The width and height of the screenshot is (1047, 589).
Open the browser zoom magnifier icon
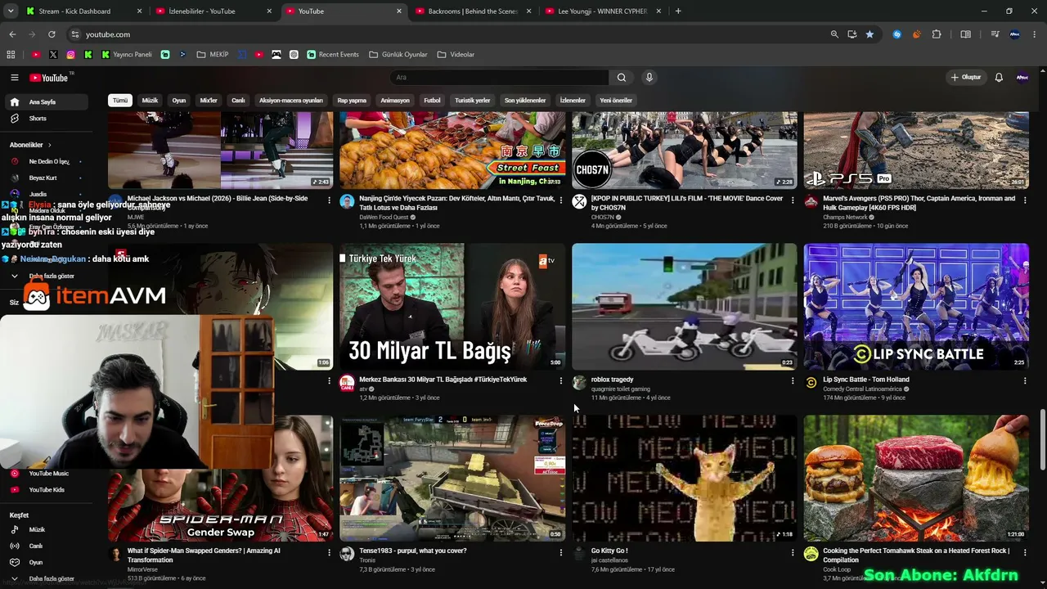click(x=834, y=34)
